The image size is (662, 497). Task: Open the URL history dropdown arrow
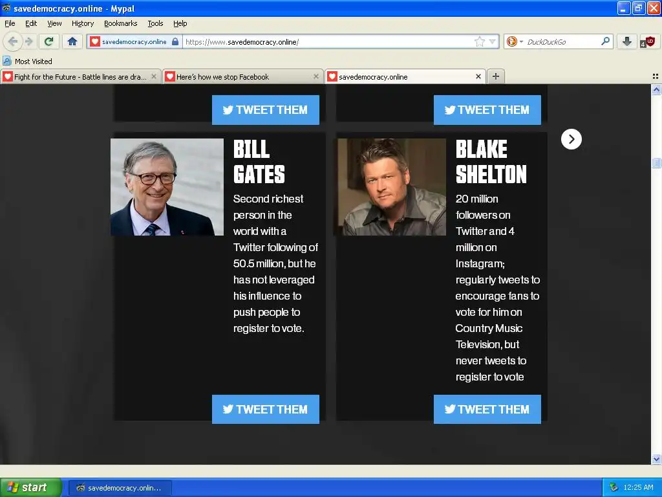click(492, 41)
